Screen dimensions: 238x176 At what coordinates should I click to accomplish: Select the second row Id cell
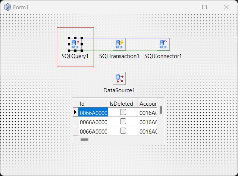[93, 122]
